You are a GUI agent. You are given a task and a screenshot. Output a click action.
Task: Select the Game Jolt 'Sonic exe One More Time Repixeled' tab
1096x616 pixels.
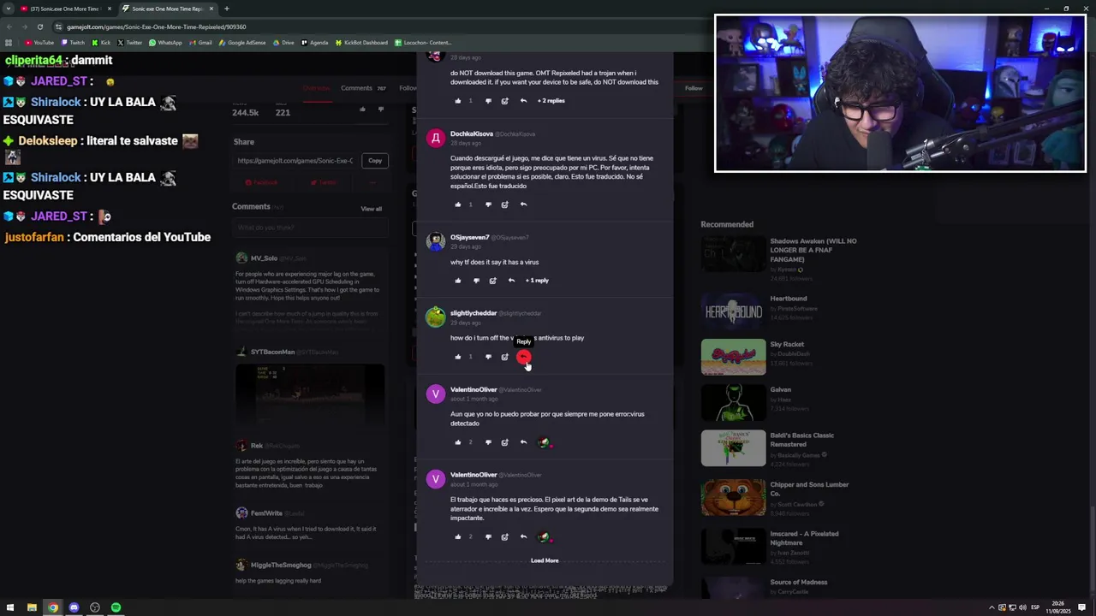pos(166,9)
